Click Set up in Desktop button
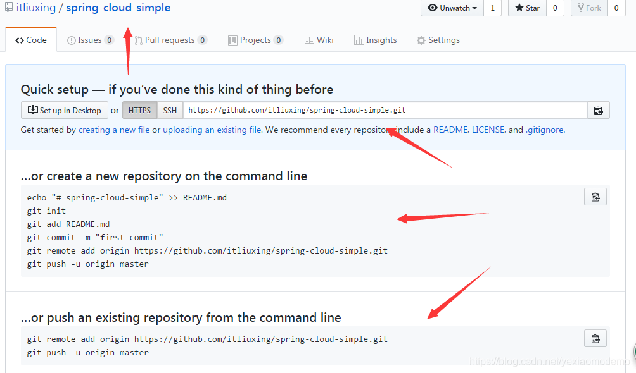The height and width of the screenshot is (373, 636). pos(65,110)
